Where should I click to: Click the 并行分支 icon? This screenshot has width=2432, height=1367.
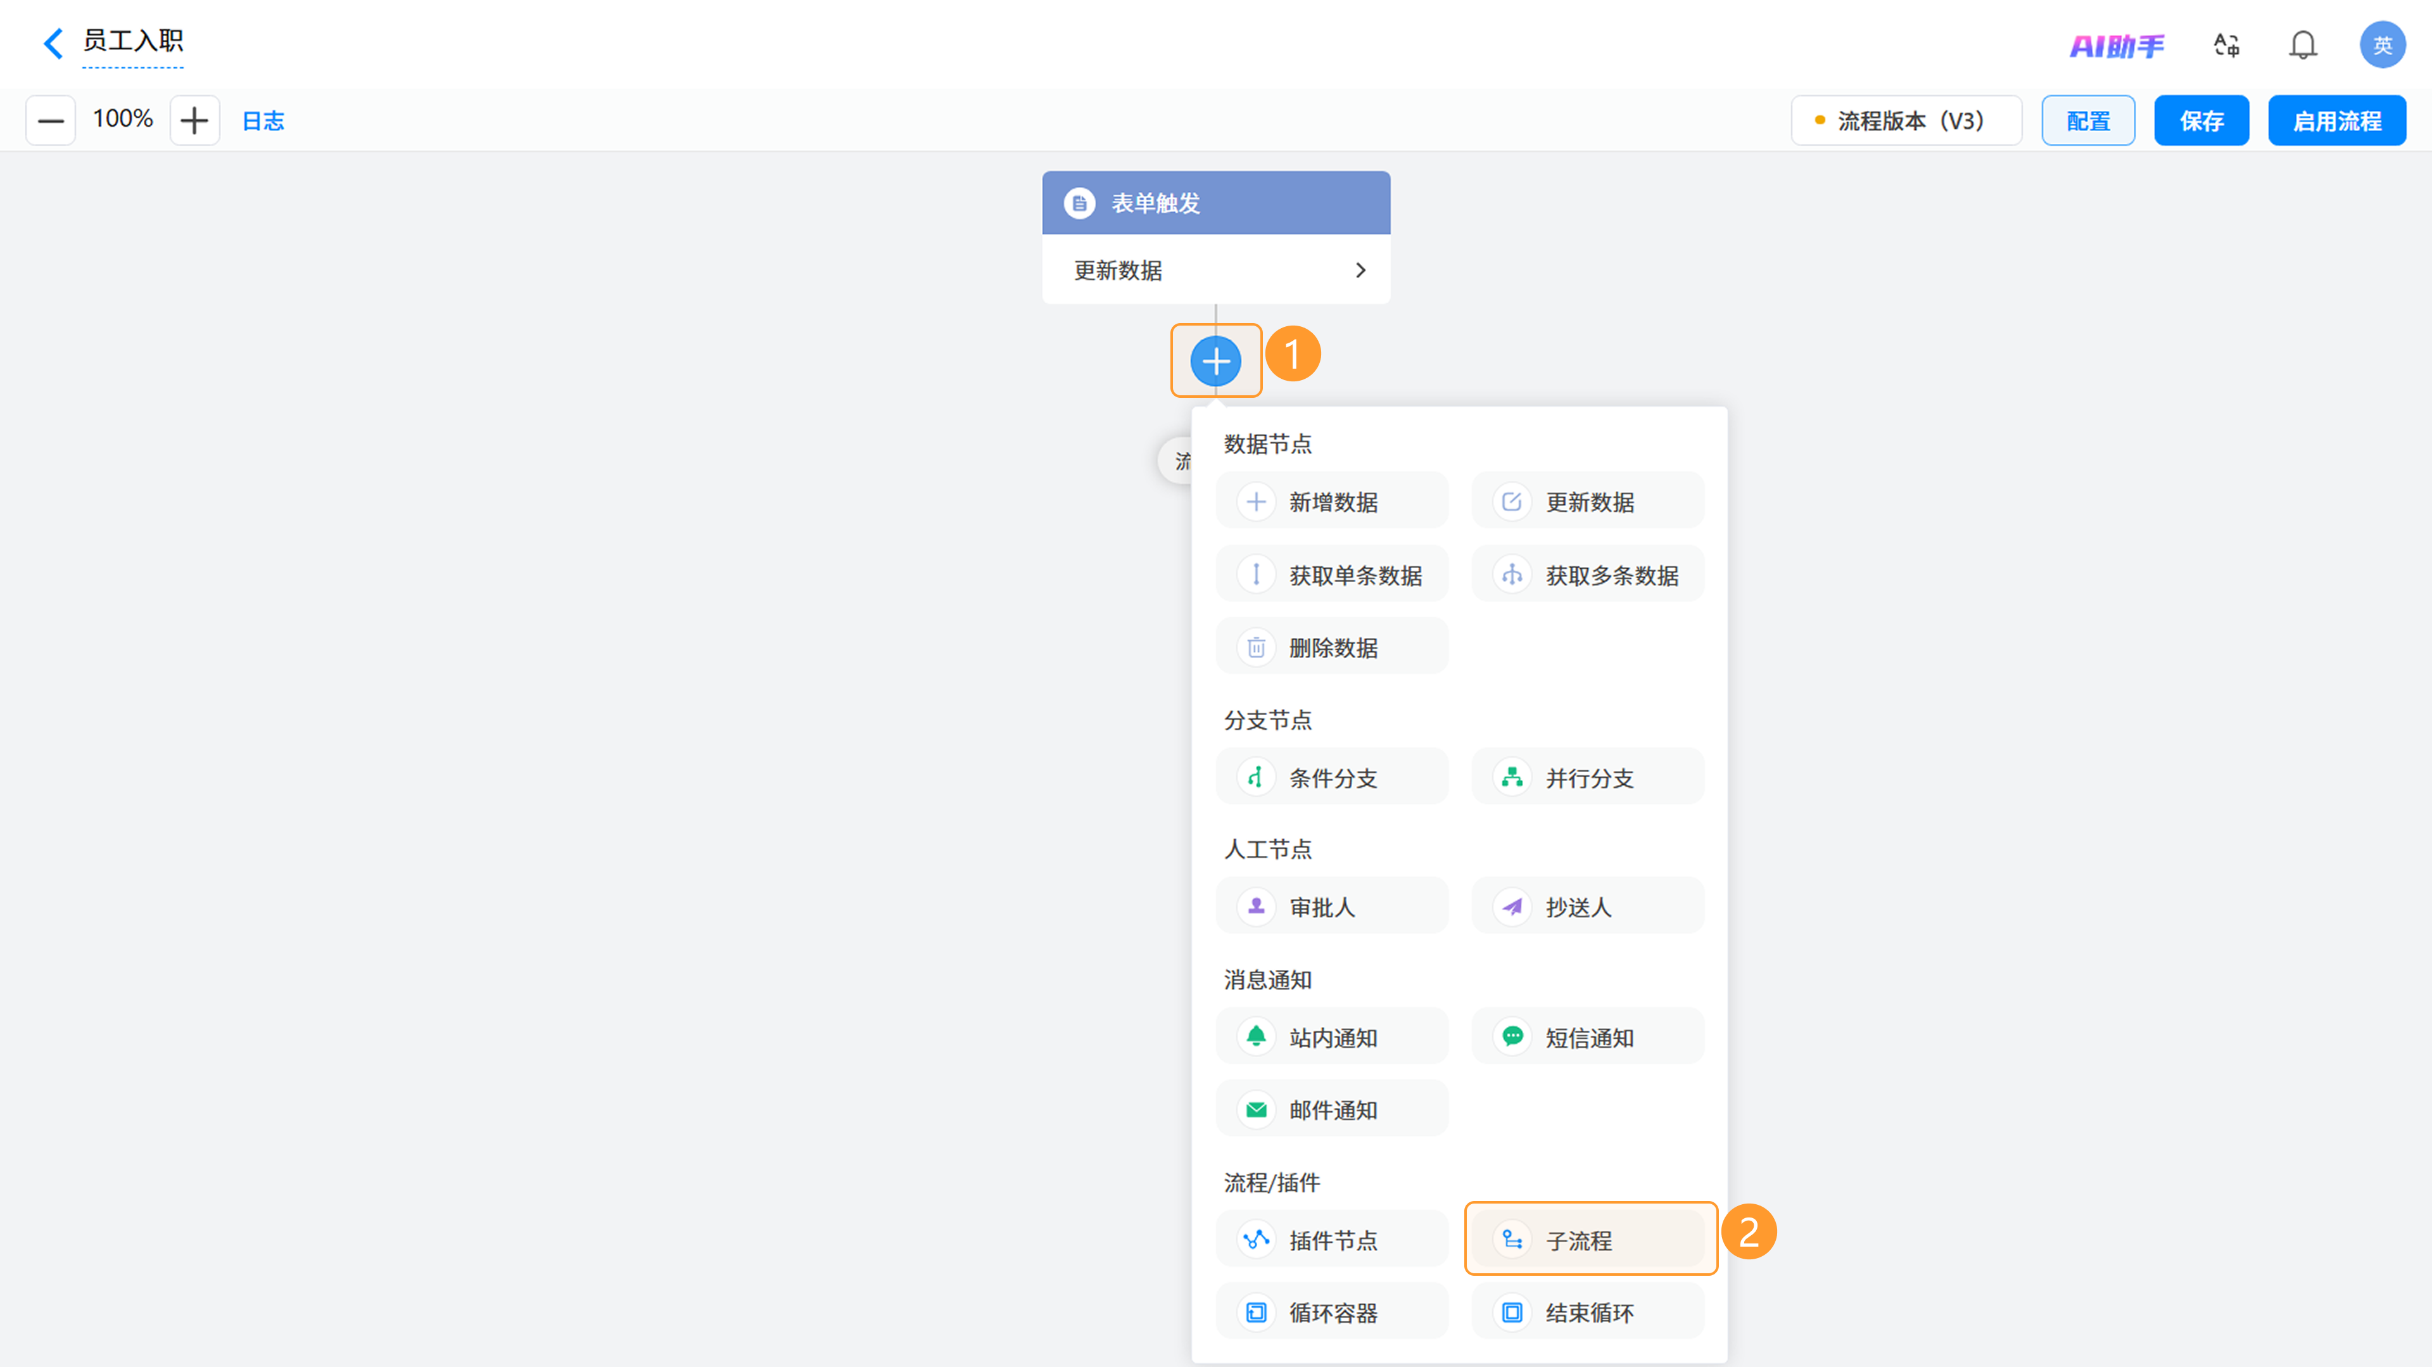[x=1512, y=777]
